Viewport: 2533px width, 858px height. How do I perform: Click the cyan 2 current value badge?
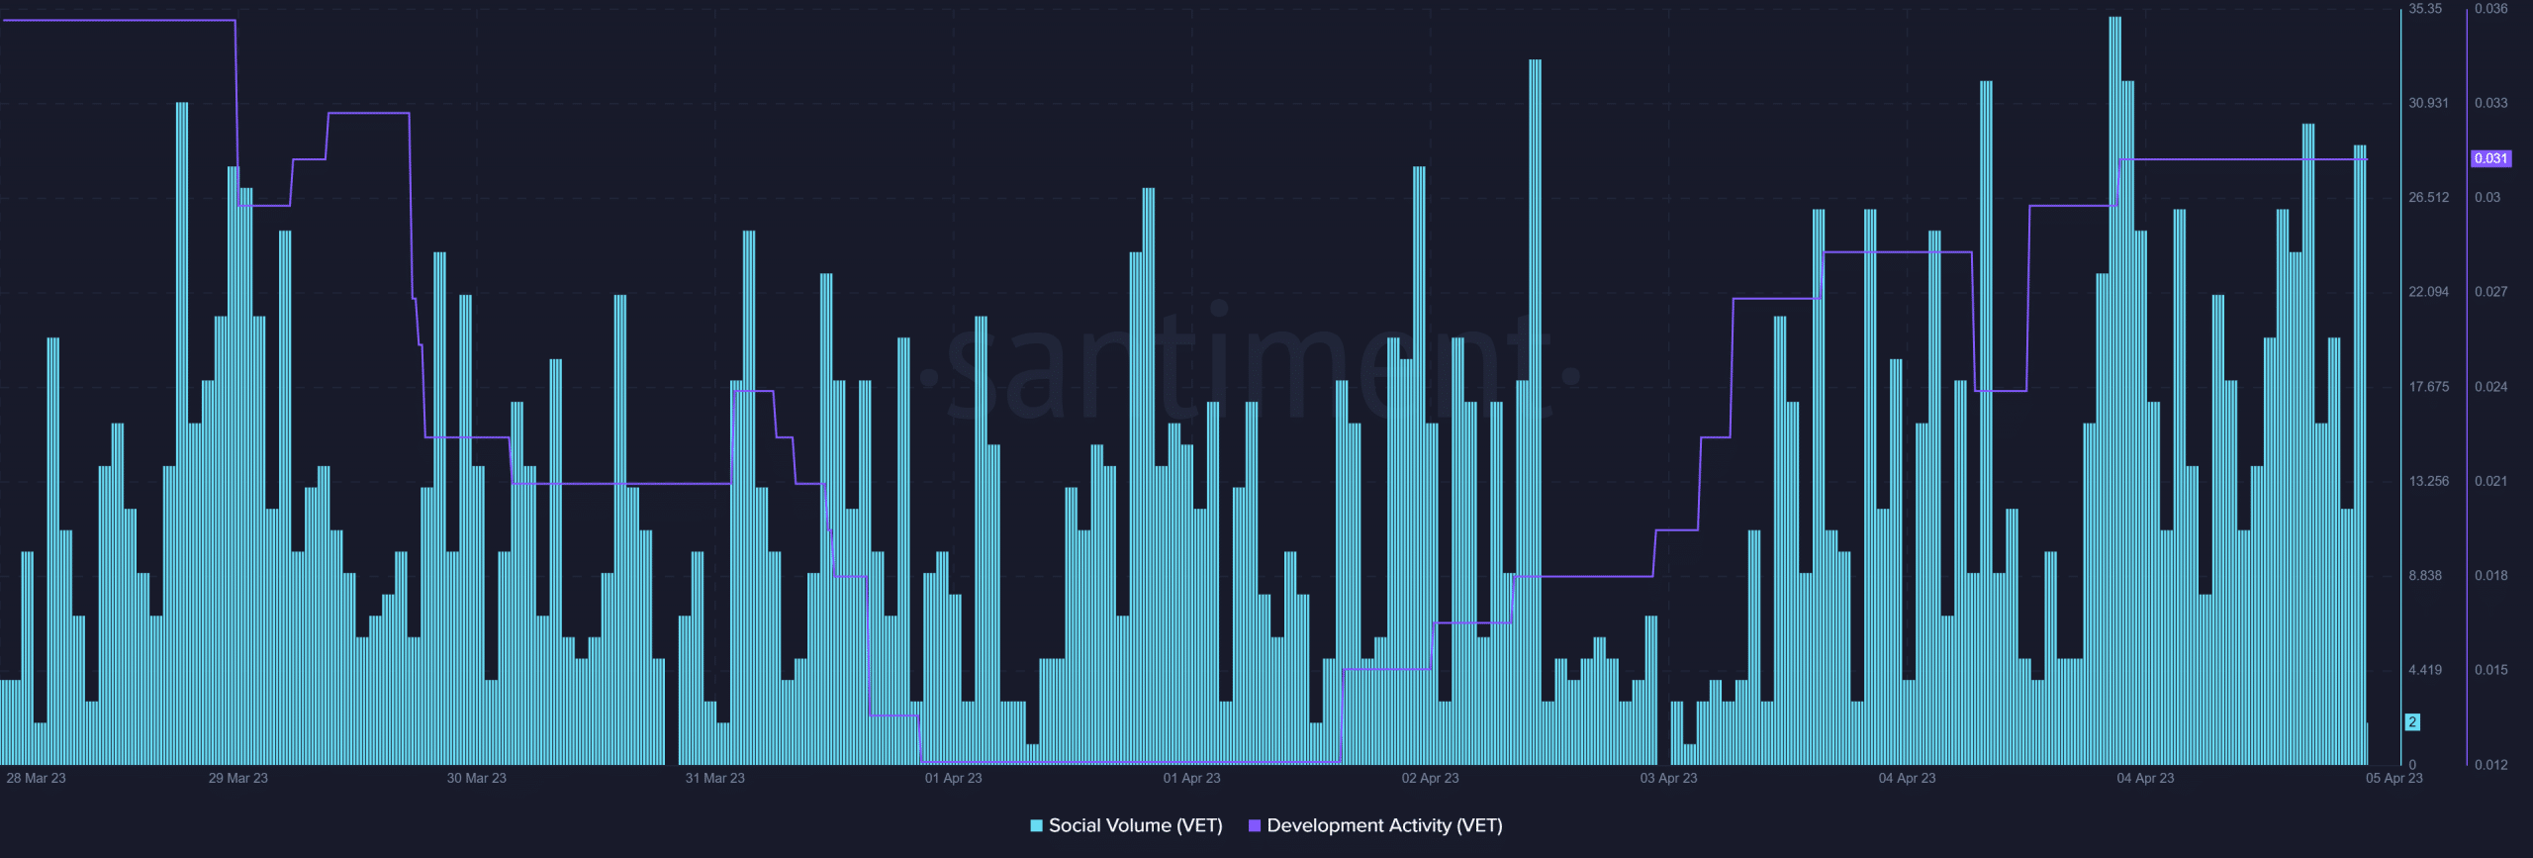[x=2412, y=722]
